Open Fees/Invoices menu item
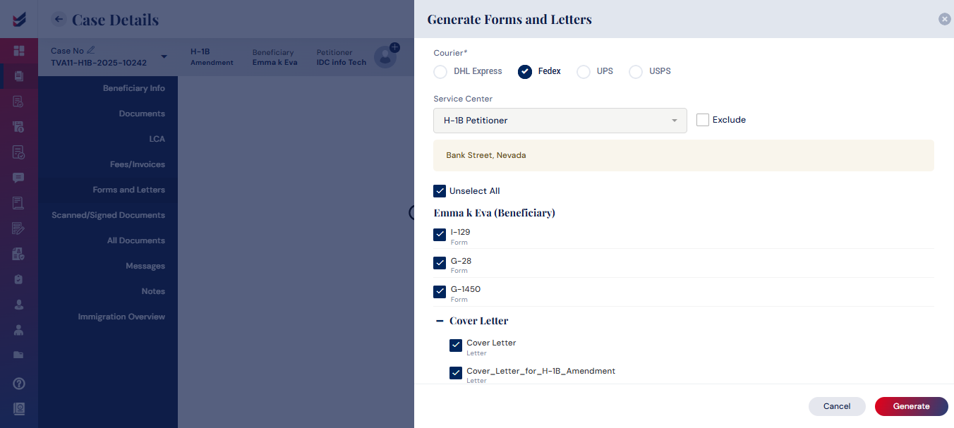This screenshot has width=954, height=428. pos(138,164)
